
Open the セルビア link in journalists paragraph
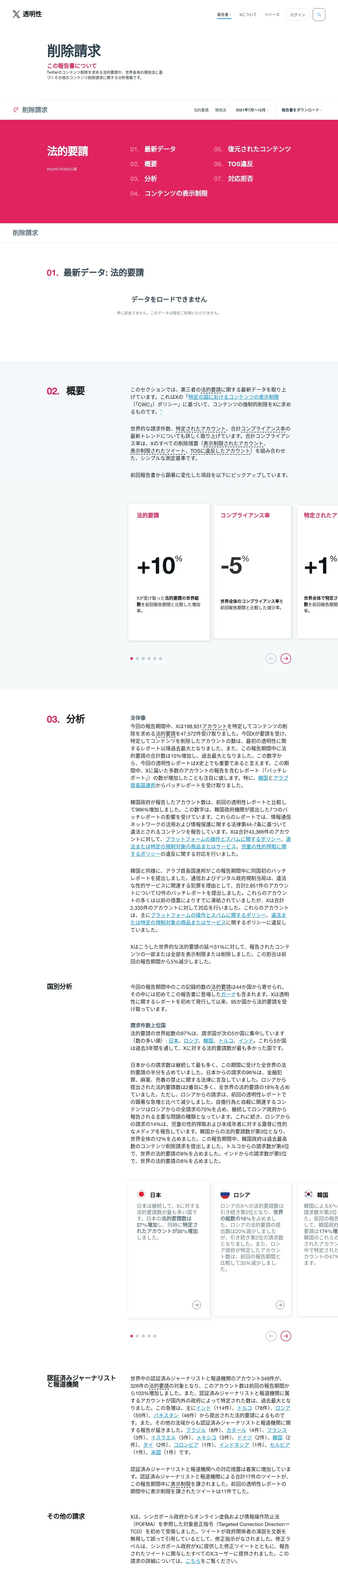(x=280, y=1445)
